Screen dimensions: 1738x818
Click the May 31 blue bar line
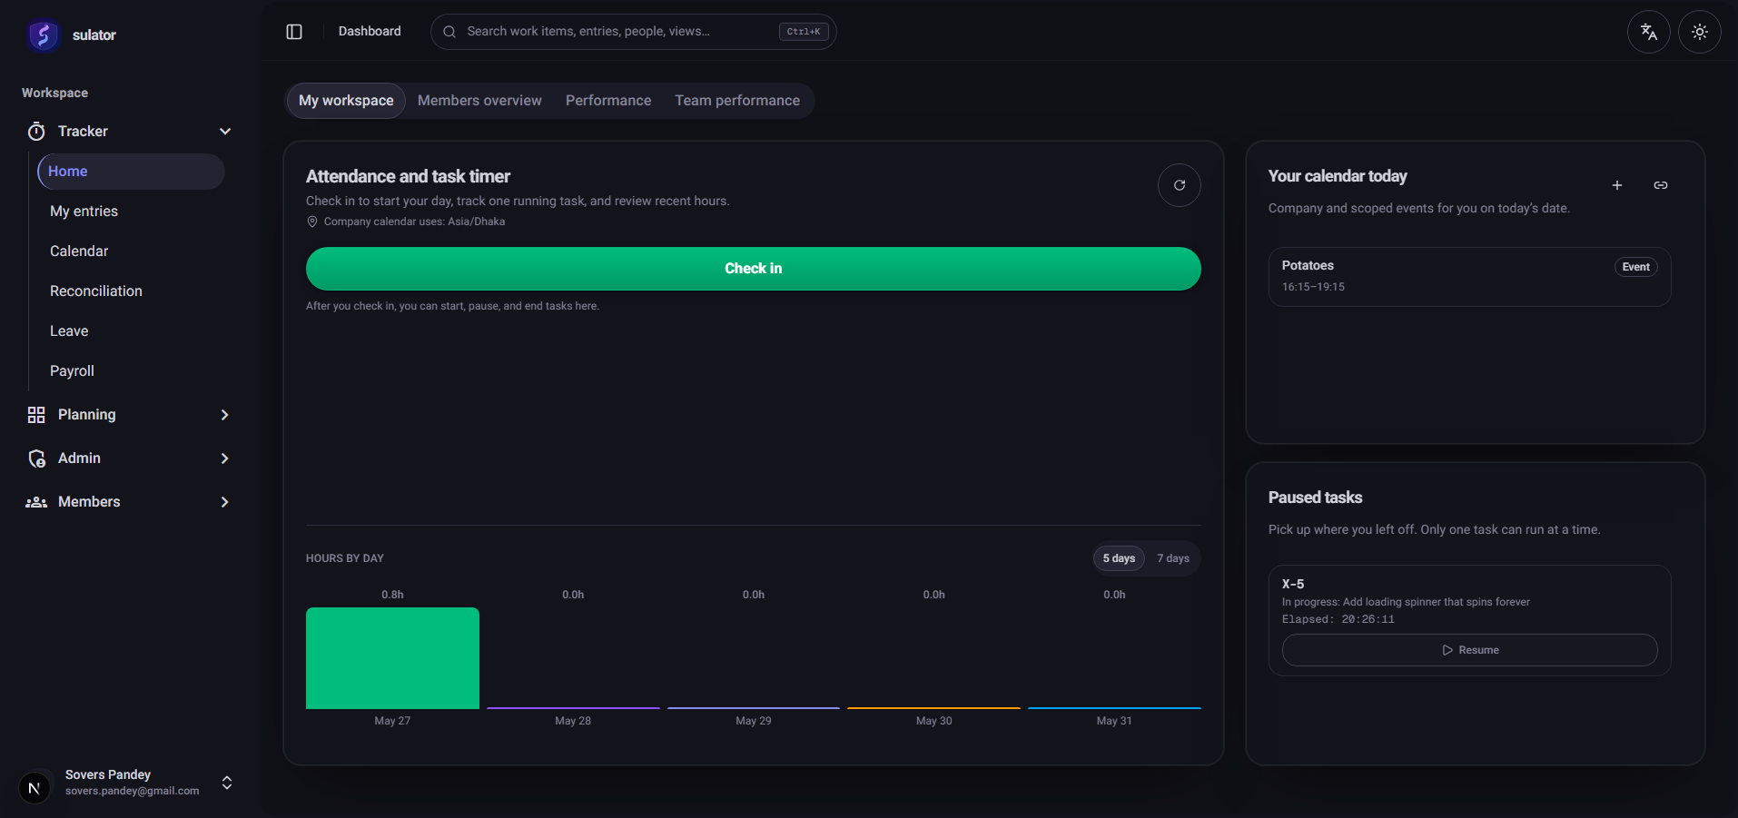click(x=1114, y=708)
